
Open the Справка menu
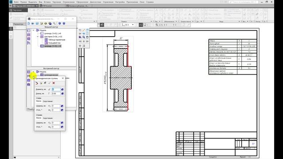click(150, 2)
